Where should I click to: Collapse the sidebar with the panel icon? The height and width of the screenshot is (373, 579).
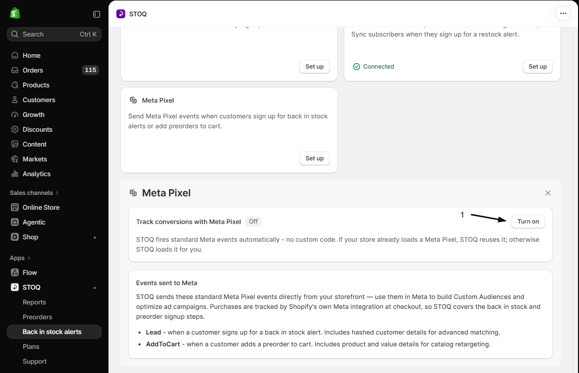97,14
